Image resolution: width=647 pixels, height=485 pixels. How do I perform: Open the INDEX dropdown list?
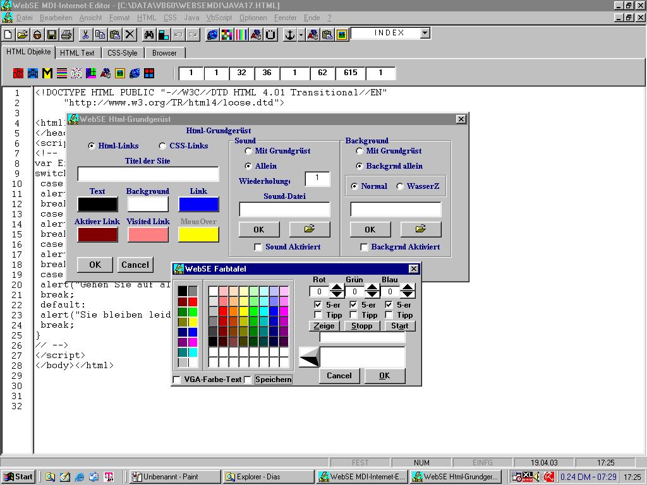pos(425,33)
